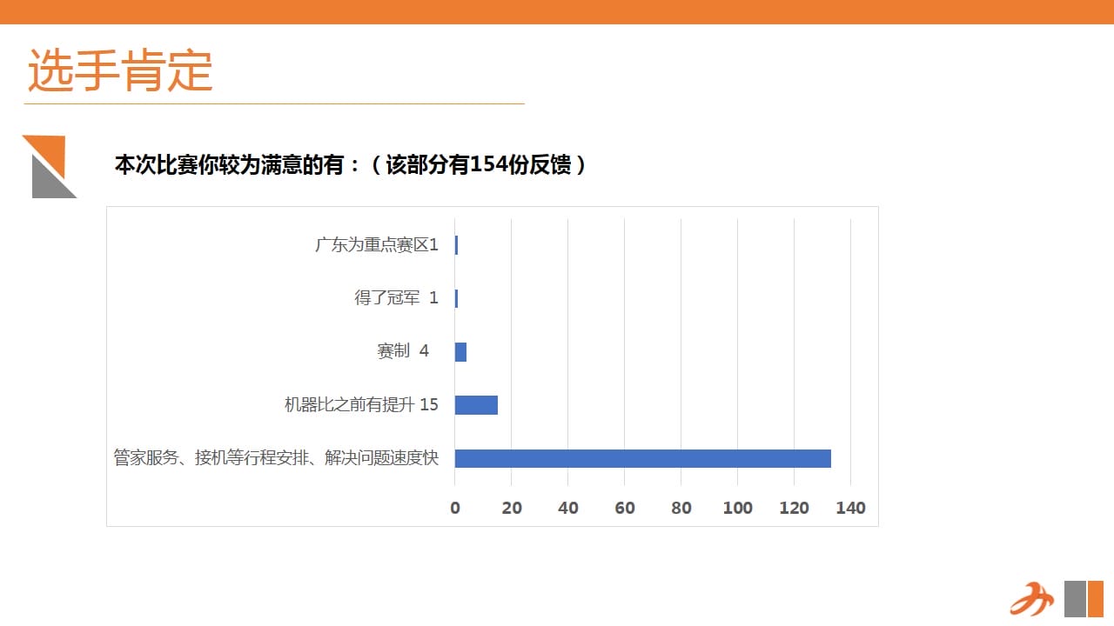
Task: Select the label 管家服务、接机等行程安排、解决问题速度快
Action: tap(276, 458)
